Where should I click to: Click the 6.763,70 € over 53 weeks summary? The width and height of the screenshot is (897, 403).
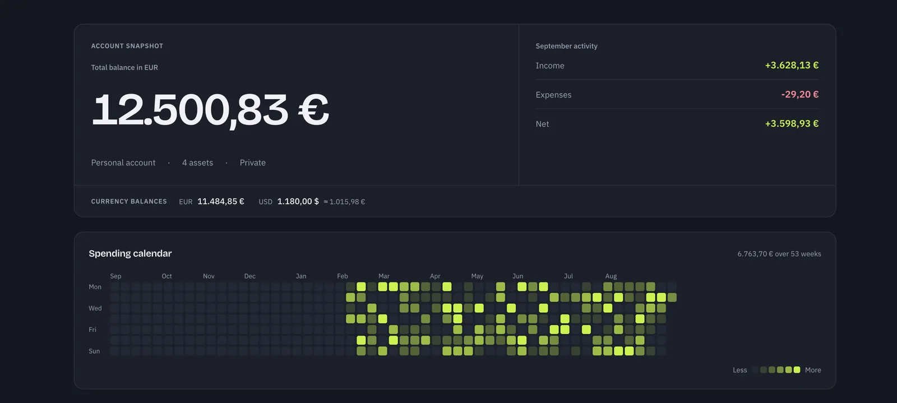coord(779,254)
